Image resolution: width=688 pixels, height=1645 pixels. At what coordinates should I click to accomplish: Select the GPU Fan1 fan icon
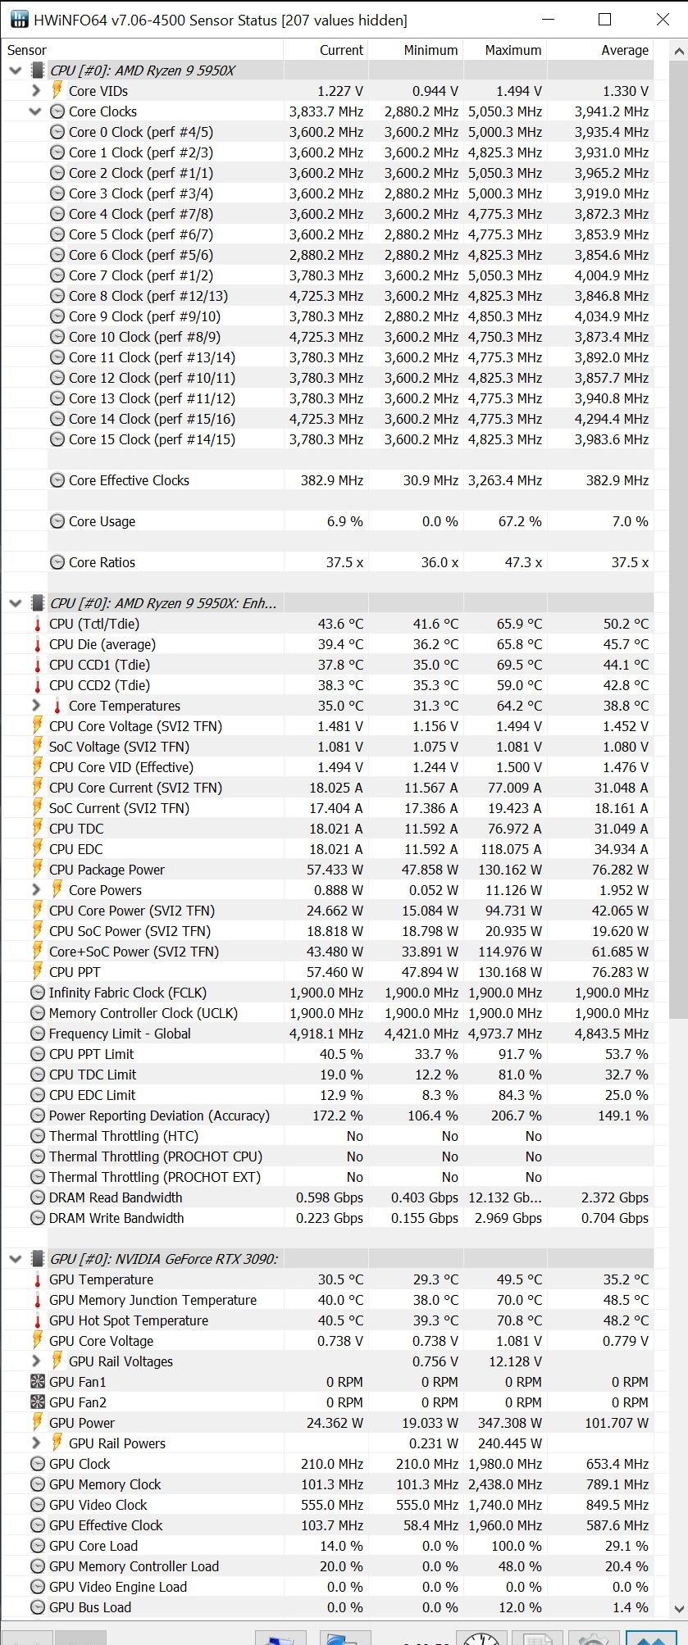[37, 1382]
